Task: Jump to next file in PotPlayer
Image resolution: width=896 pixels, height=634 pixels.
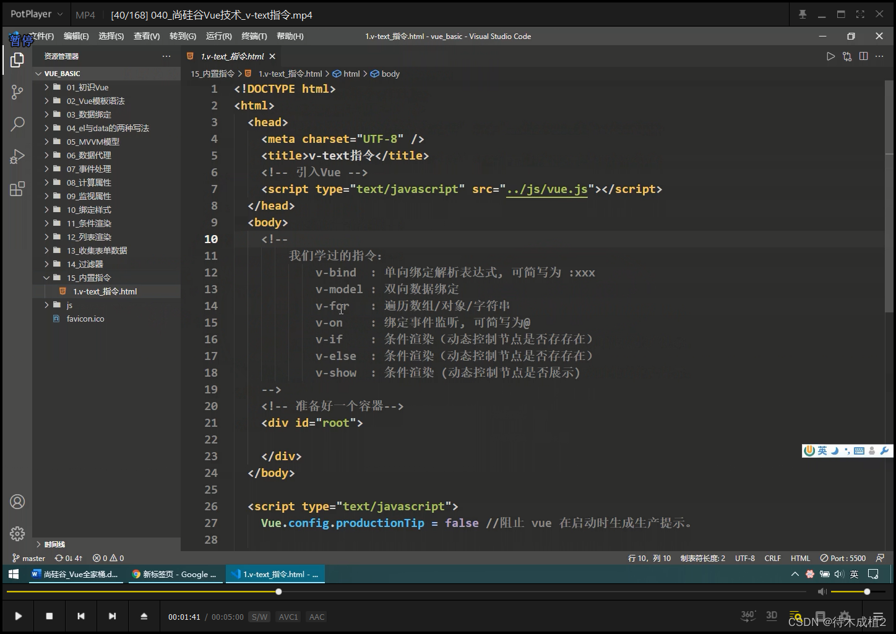Action: [x=112, y=616]
